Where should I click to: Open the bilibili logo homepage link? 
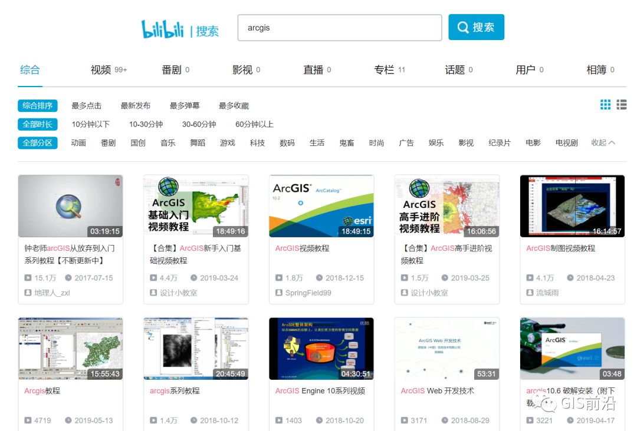pyautogui.click(x=163, y=29)
